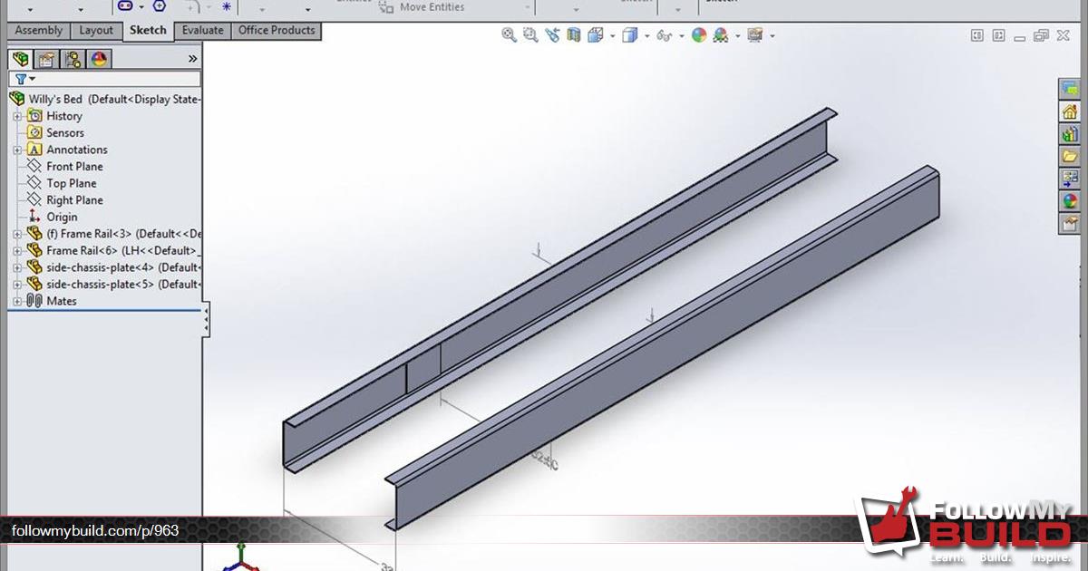This screenshot has width=1088, height=571.
Task: Open the View Settings dropdown arrow
Action: point(772,36)
